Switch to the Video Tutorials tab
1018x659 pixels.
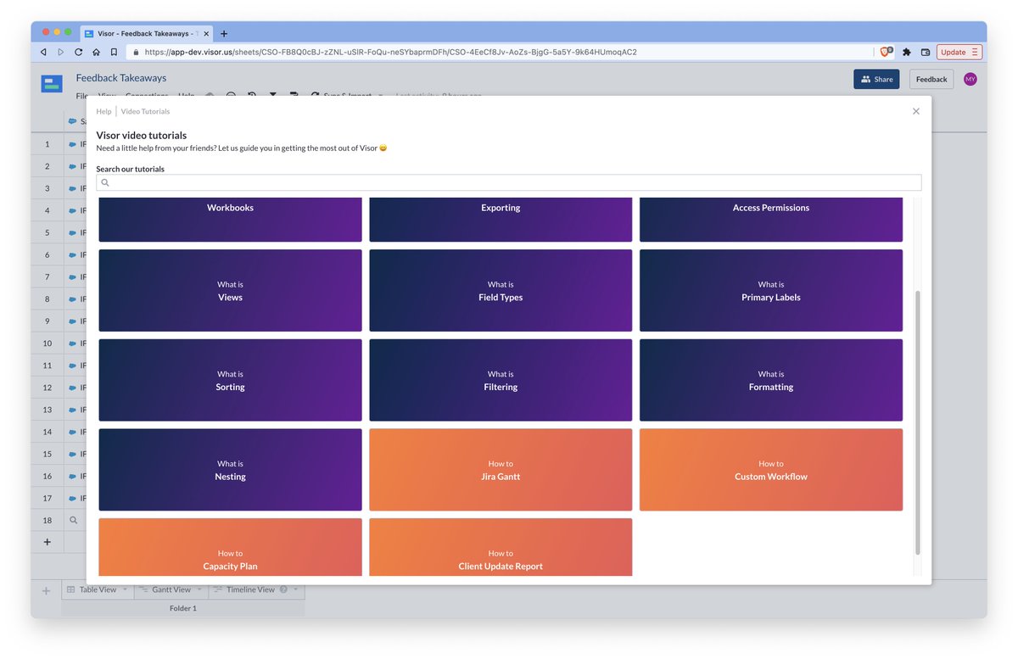(x=144, y=111)
